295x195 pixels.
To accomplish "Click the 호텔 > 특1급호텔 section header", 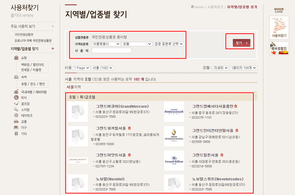I will [159, 97].
